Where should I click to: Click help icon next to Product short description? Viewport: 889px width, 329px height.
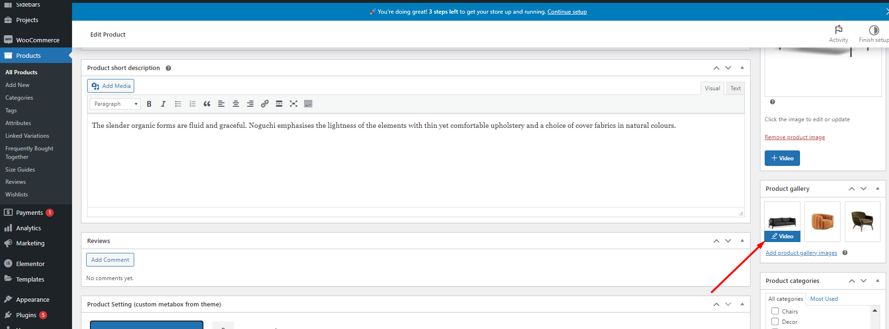pyautogui.click(x=168, y=68)
